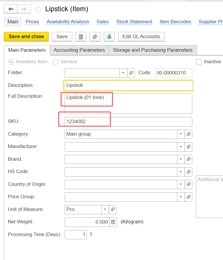Click into the Full Description text area
The height and width of the screenshot is (260, 223).
tap(128, 103)
